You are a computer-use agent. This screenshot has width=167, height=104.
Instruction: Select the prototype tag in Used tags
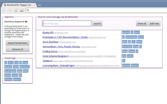pos(10,71)
